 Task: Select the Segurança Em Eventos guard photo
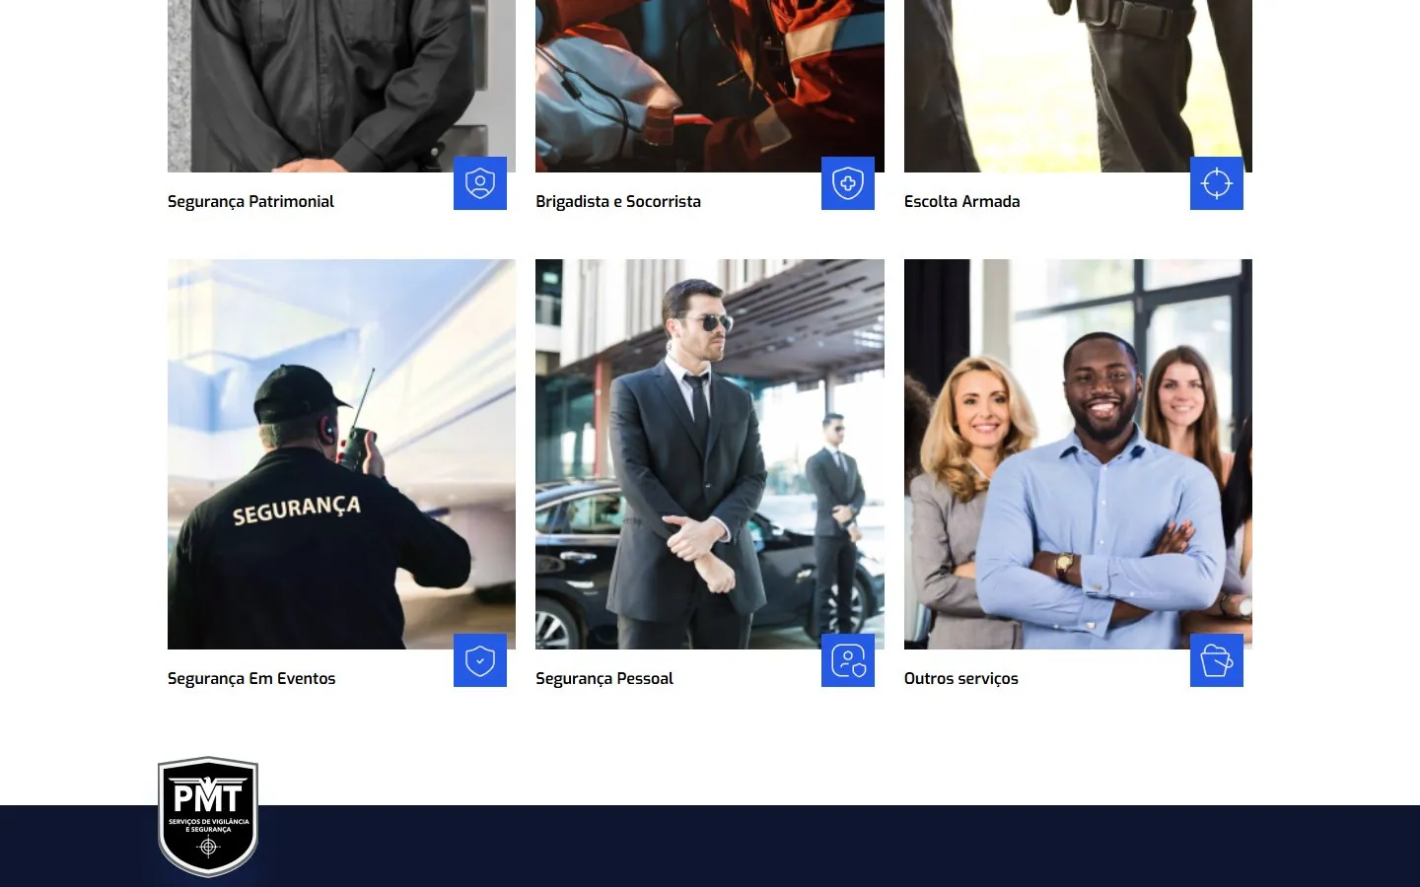(341, 454)
